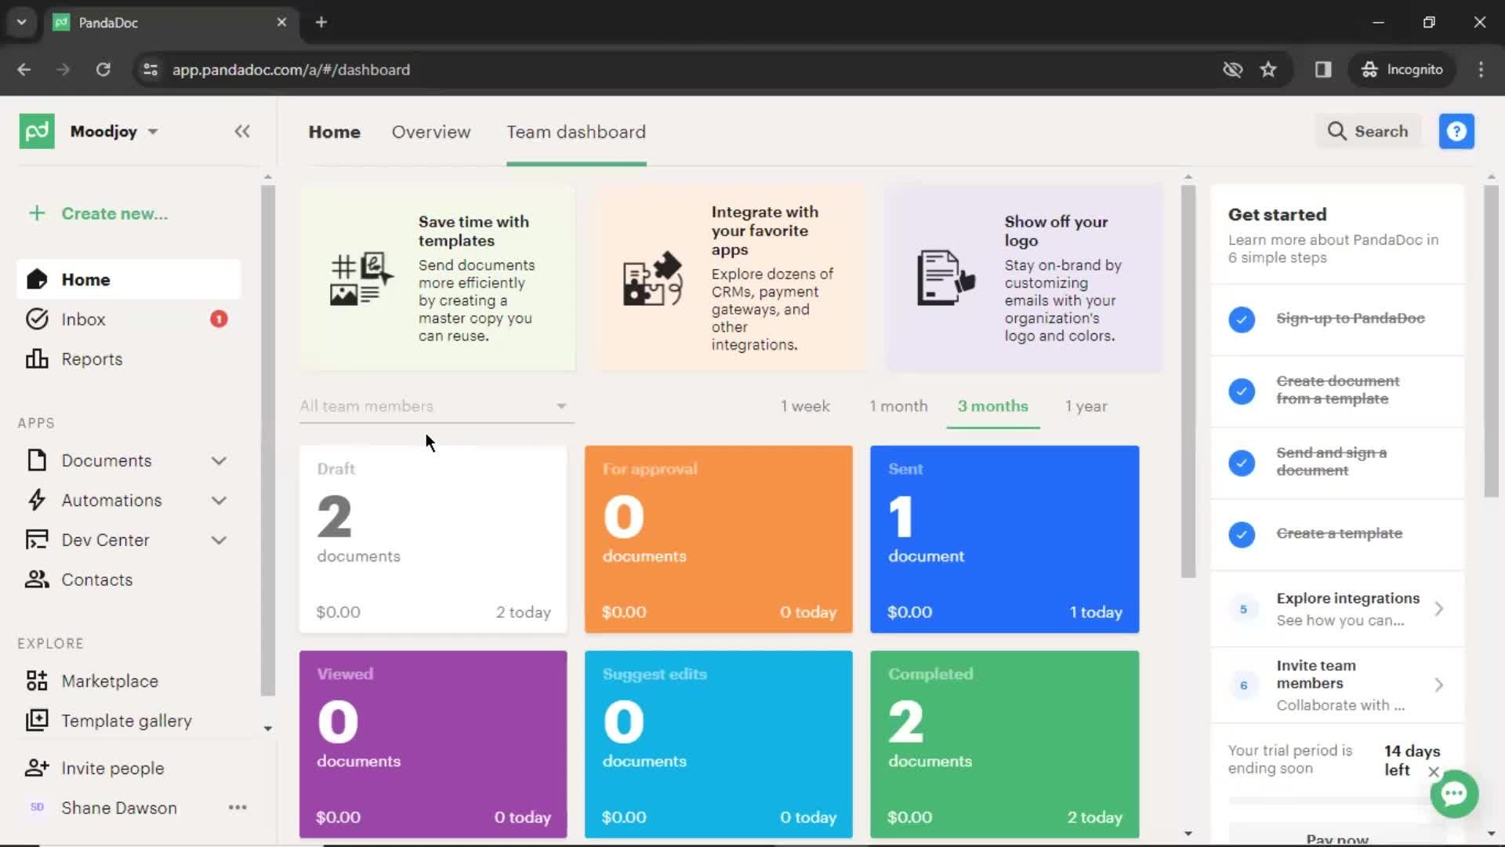Image resolution: width=1505 pixels, height=847 pixels.
Task: Select the 1 week time filter
Action: point(805,405)
